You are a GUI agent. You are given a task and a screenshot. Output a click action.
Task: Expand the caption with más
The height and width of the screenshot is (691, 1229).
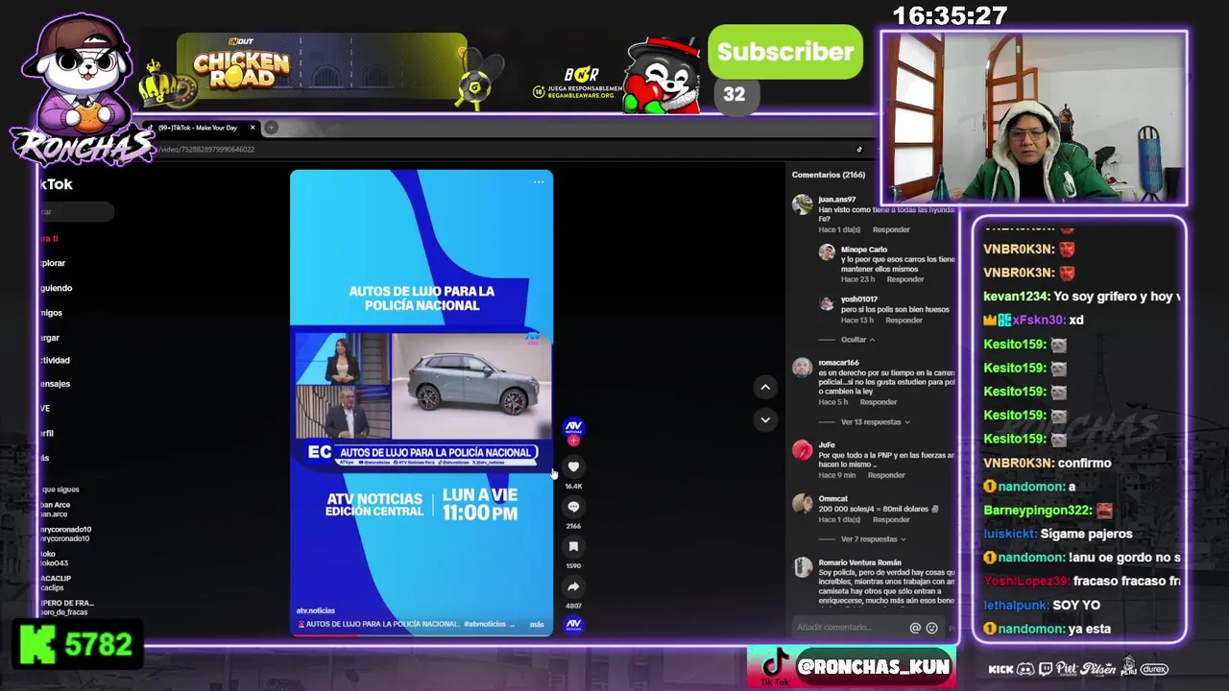[537, 624]
